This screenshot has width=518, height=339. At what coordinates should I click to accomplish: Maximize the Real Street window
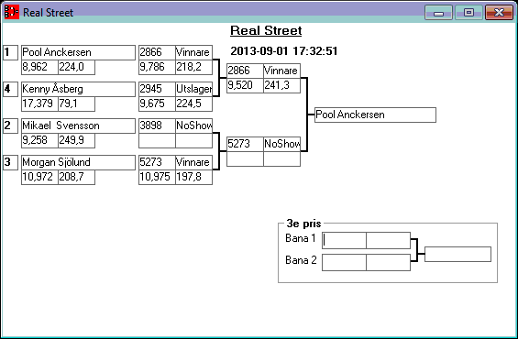[x=468, y=13]
